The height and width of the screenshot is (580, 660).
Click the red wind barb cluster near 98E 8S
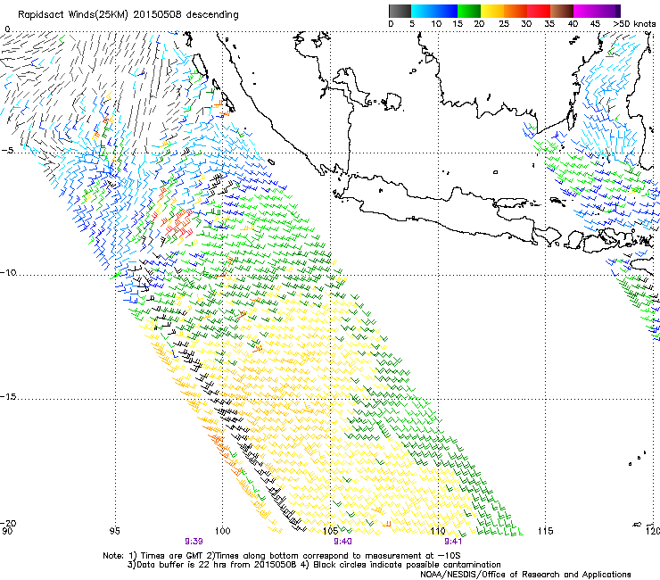(179, 224)
